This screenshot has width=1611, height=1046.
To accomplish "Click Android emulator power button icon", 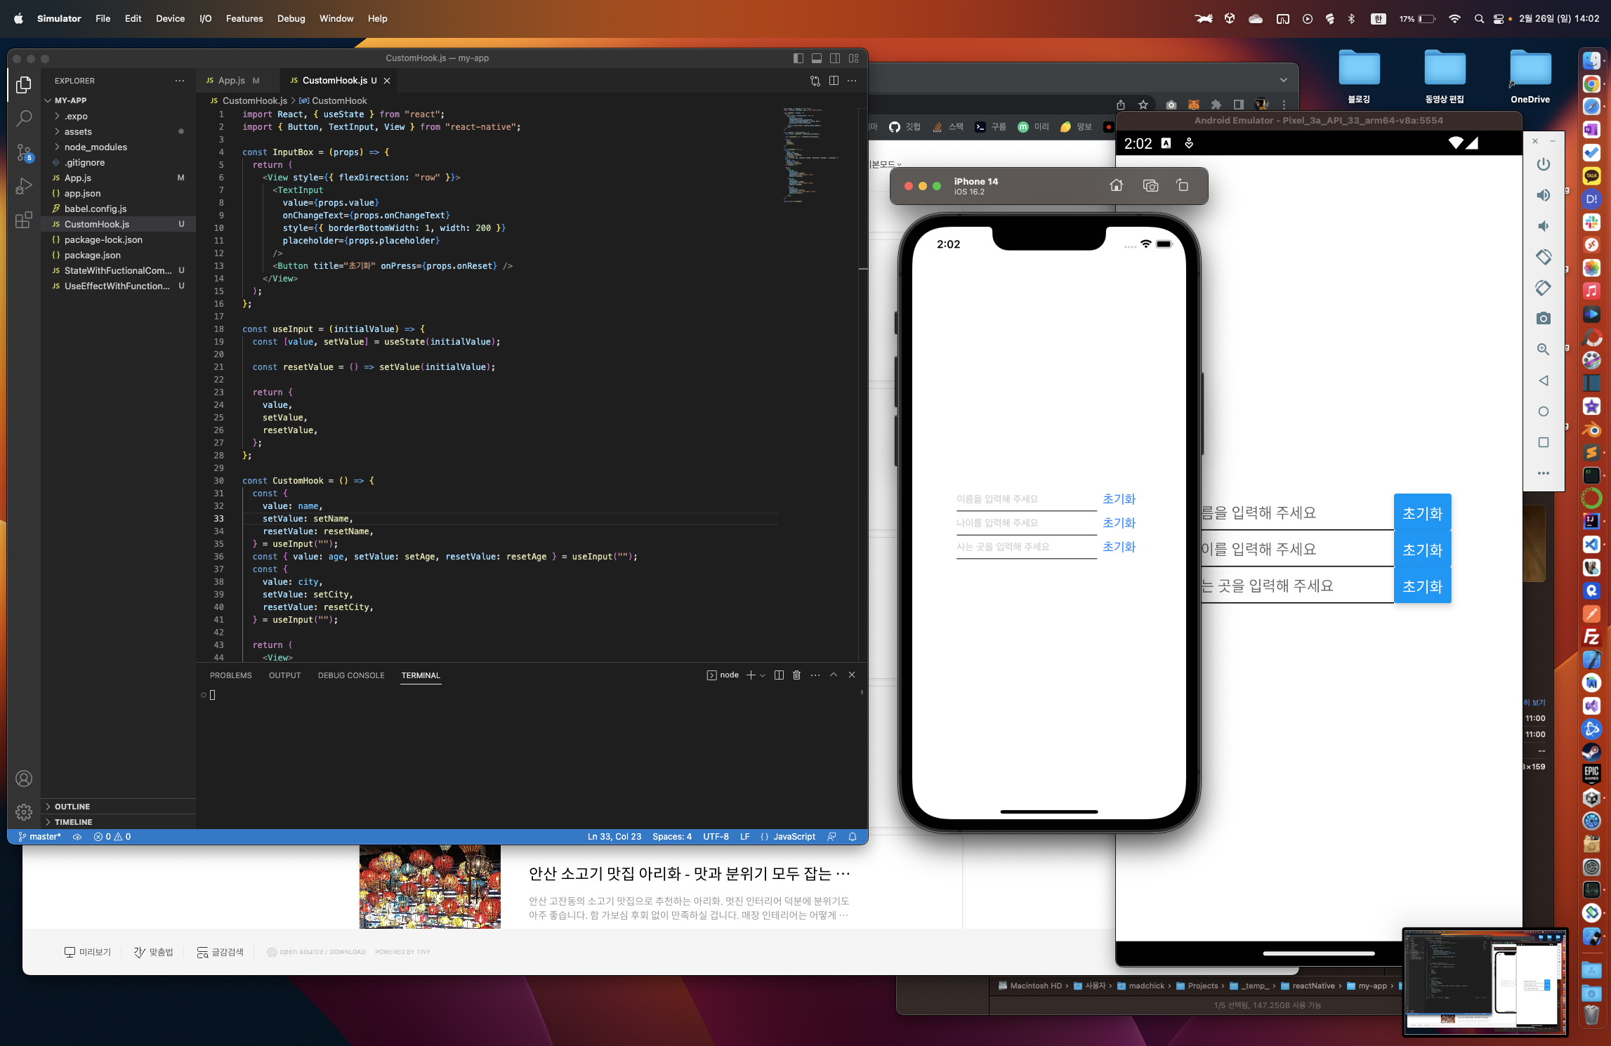I will click(1543, 164).
